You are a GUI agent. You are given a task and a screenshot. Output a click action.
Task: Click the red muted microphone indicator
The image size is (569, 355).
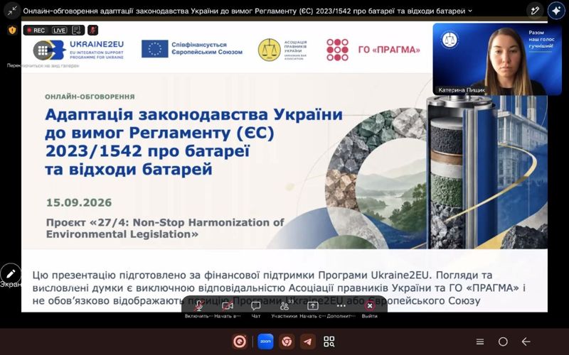click(x=93, y=30)
